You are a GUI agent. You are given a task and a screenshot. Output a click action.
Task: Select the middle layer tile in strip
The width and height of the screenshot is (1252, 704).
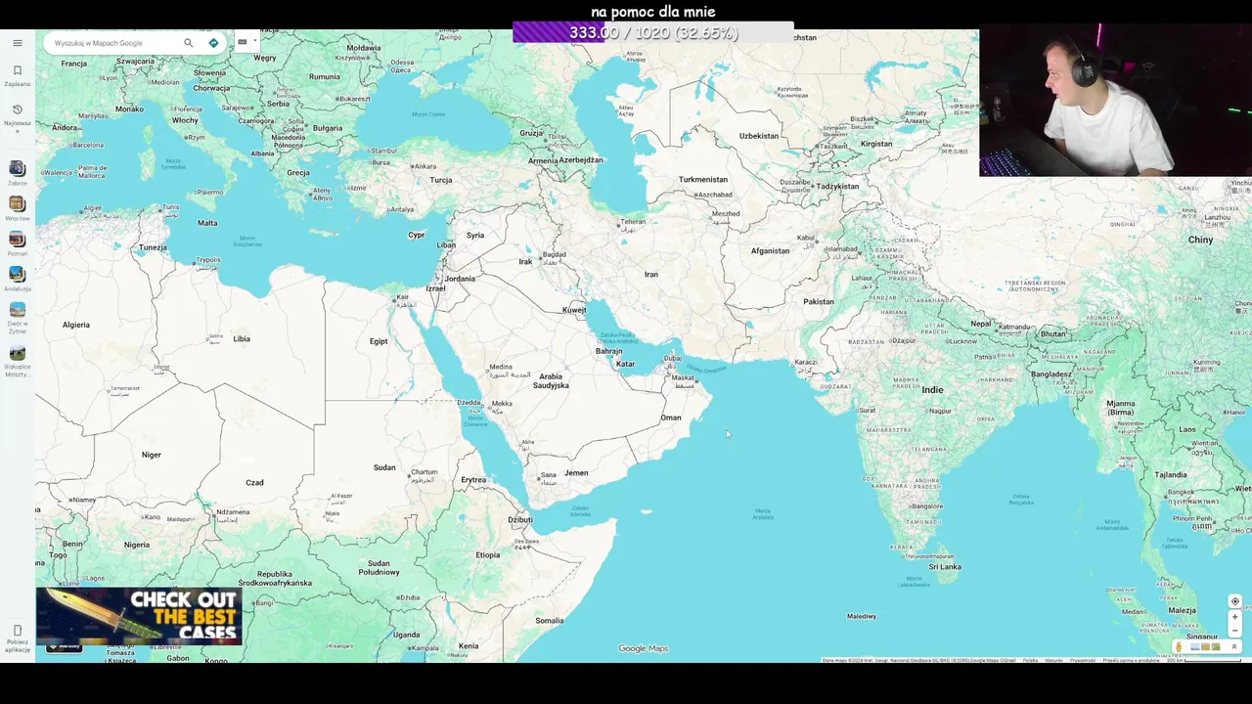tap(1205, 646)
